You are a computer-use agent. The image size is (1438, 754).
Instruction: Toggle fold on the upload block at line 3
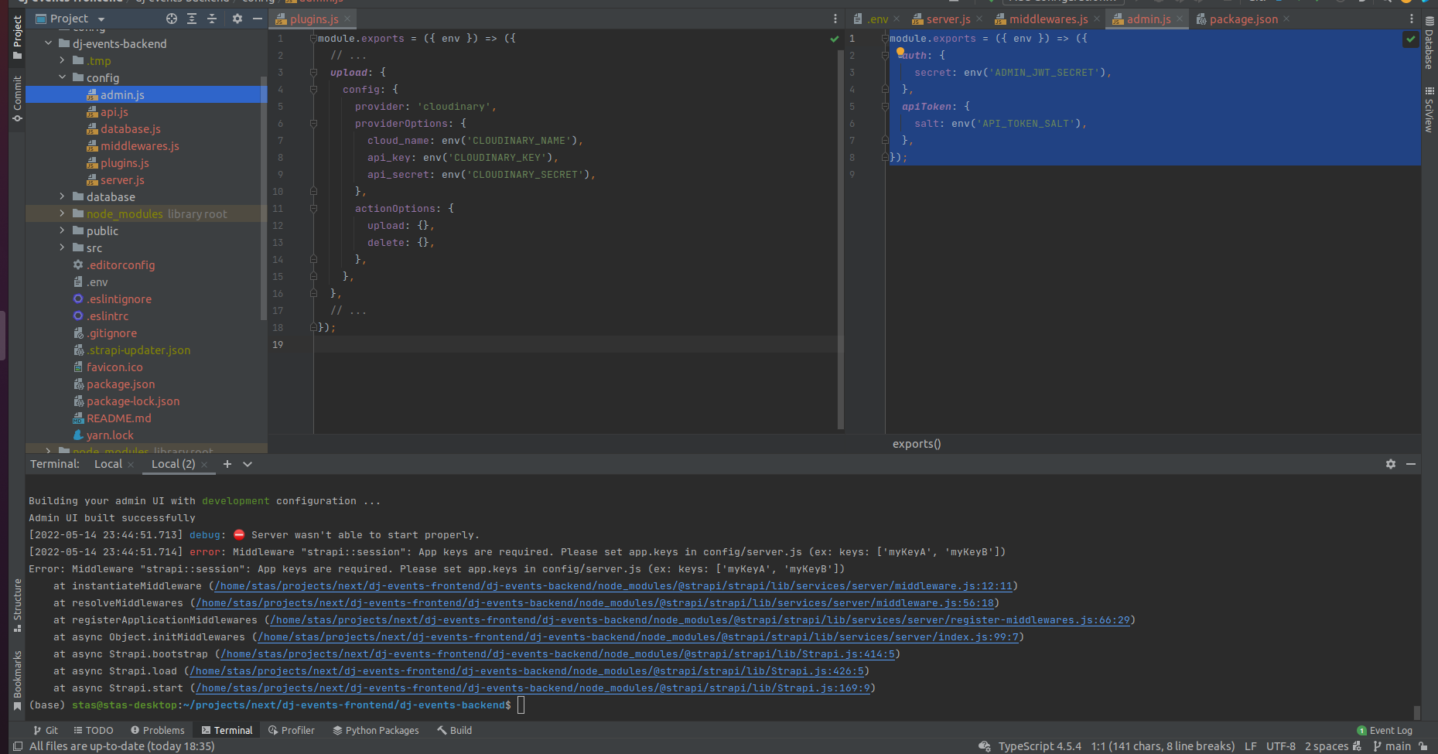[313, 73]
